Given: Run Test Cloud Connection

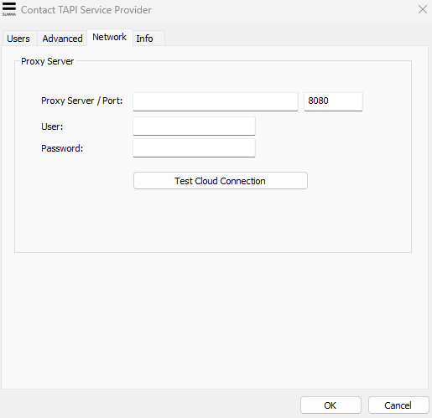Looking at the screenshot, I should (221, 181).
